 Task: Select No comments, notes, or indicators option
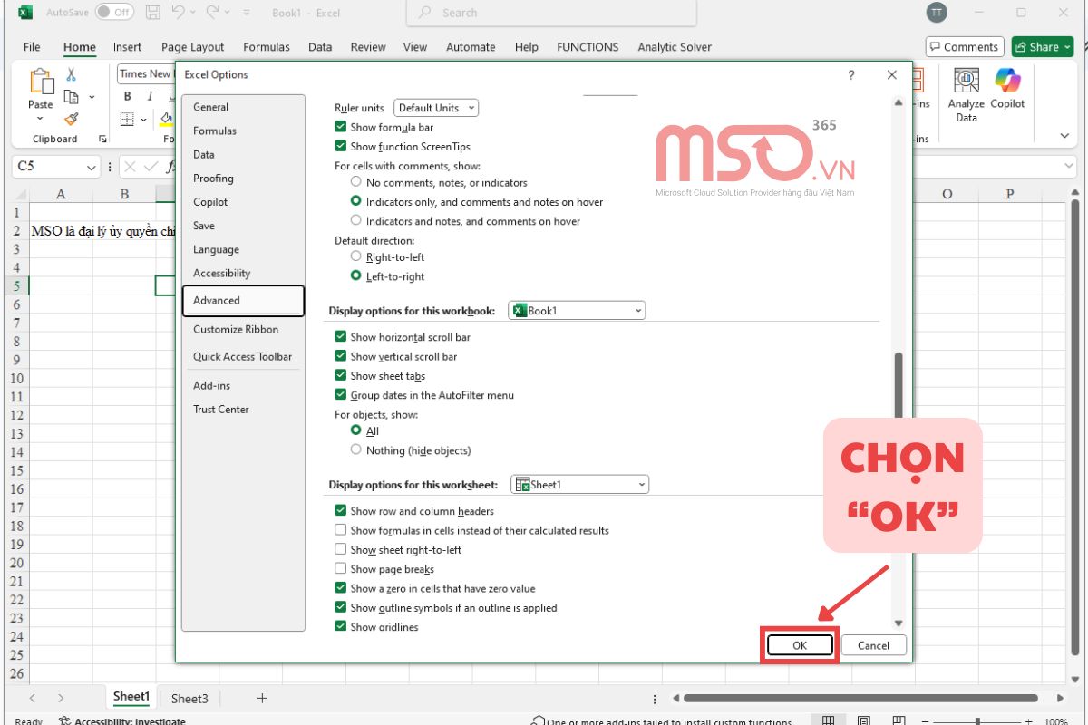coord(356,182)
